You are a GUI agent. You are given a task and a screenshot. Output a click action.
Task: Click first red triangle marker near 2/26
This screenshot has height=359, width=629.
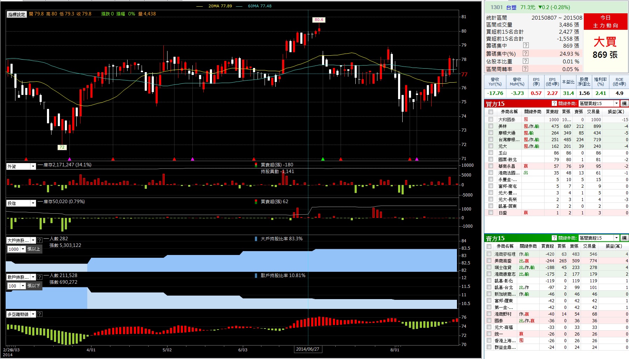point(26,159)
